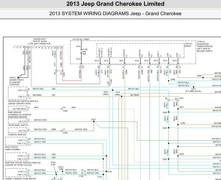
Task: Select '(UNDER LEFT SIDE OF DASH)' note
Action: click(x=40, y=40)
